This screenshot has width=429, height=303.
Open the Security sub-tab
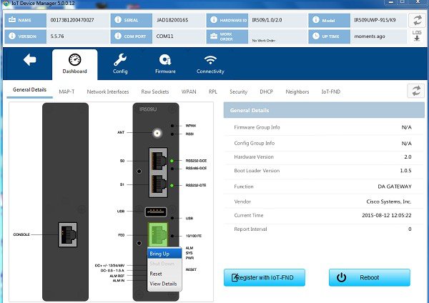tap(238, 91)
